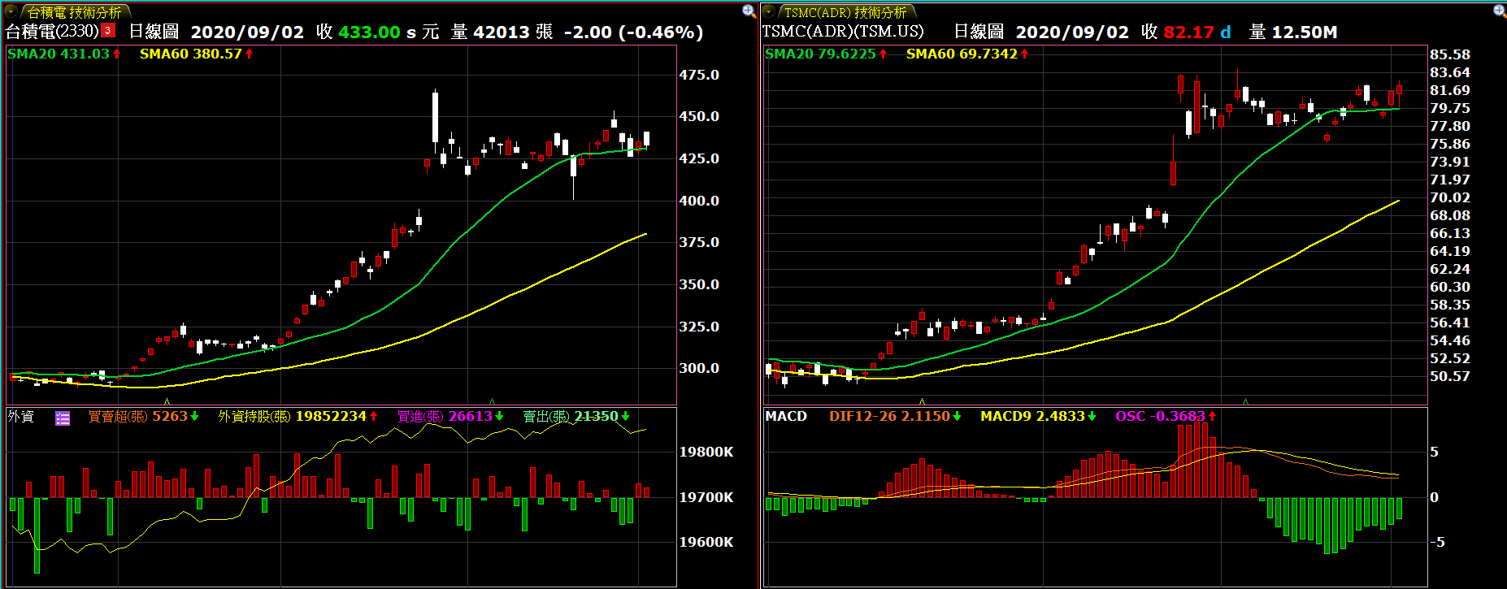This screenshot has height=589, width=1507.
Task: Click 19800K axis label in 外資 panel
Action: (706, 452)
